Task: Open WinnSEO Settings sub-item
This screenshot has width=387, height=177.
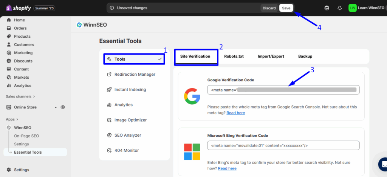Action: [22, 144]
